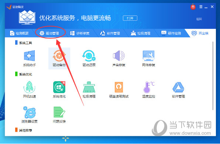Open the 系统助手 tool
The width and height of the screenshot is (220, 144).
coord(29,58)
